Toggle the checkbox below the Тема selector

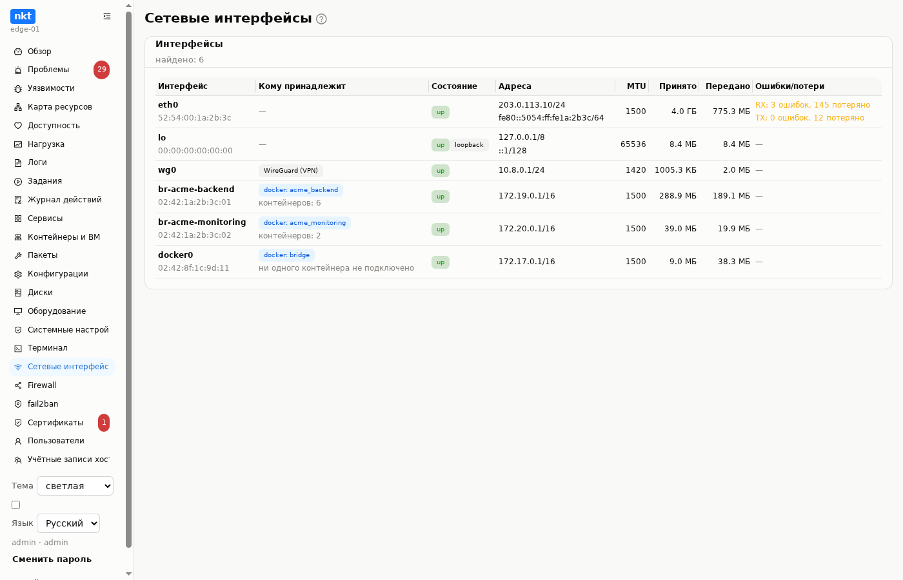[16, 505]
